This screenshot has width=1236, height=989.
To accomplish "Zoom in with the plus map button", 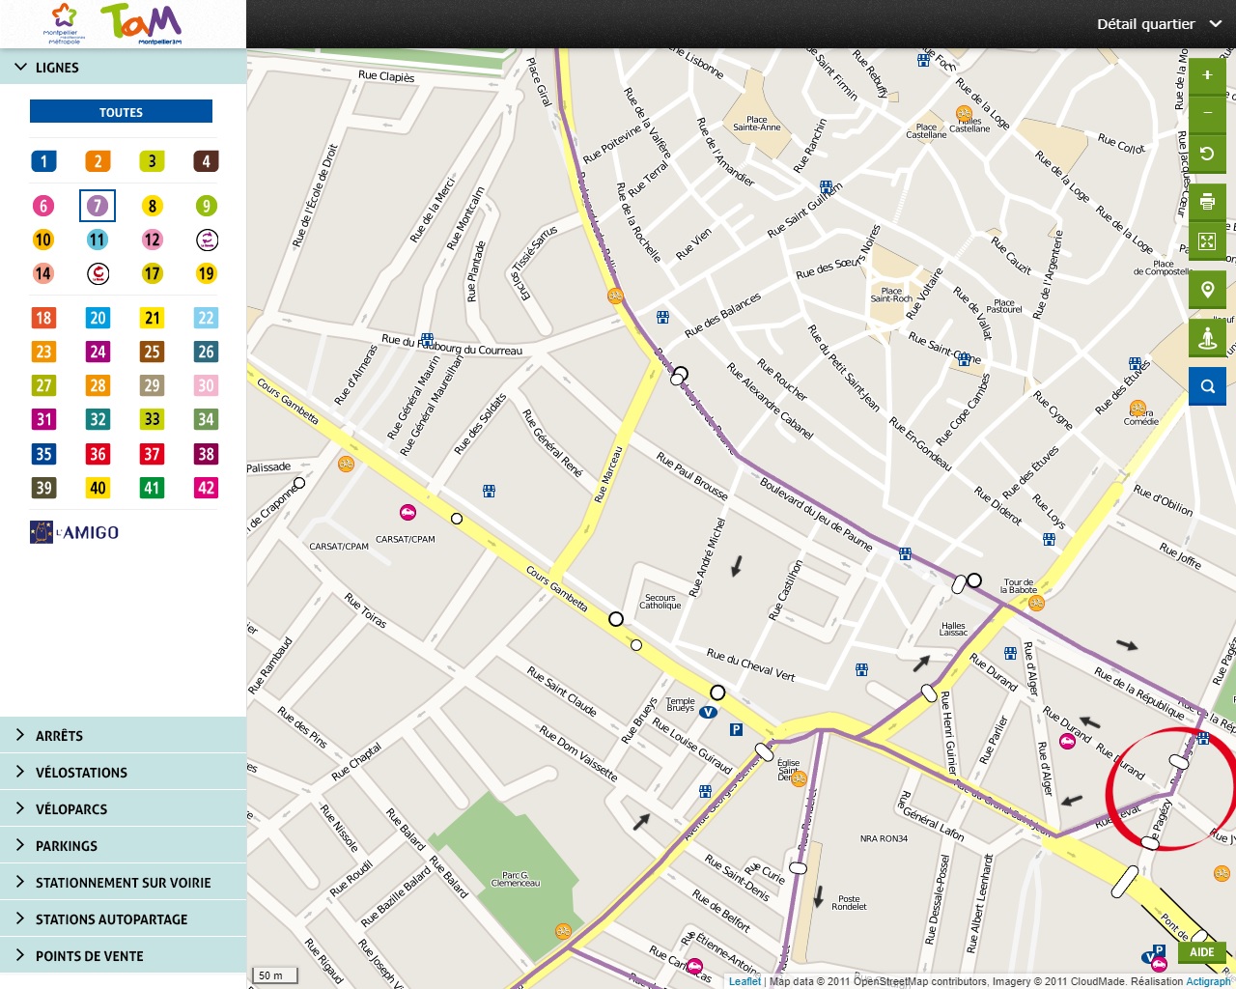I will click(1207, 75).
